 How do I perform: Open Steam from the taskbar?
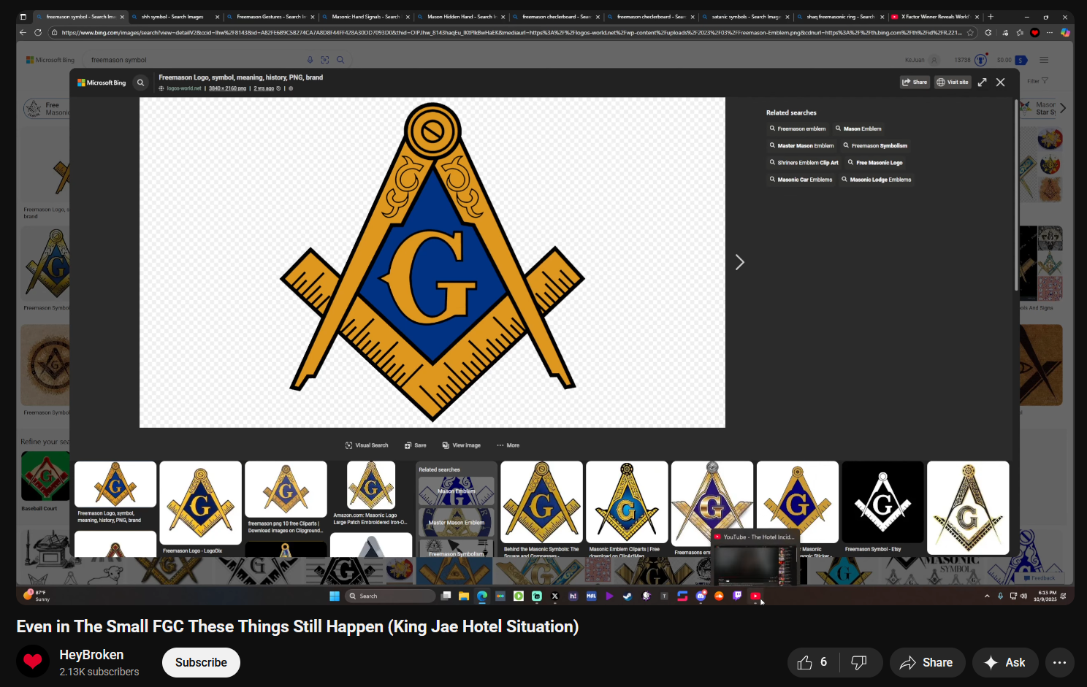[x=628, y=596]
